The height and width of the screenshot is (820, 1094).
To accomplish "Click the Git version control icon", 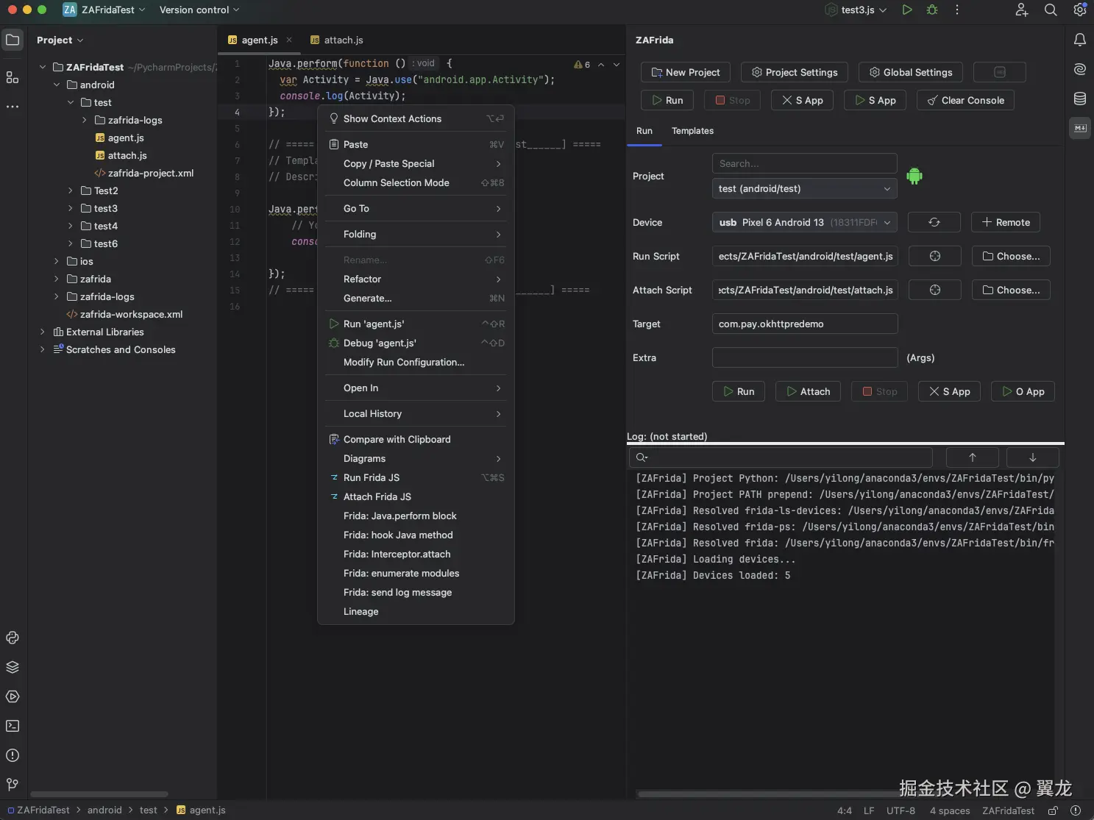I will pos(13,785).
